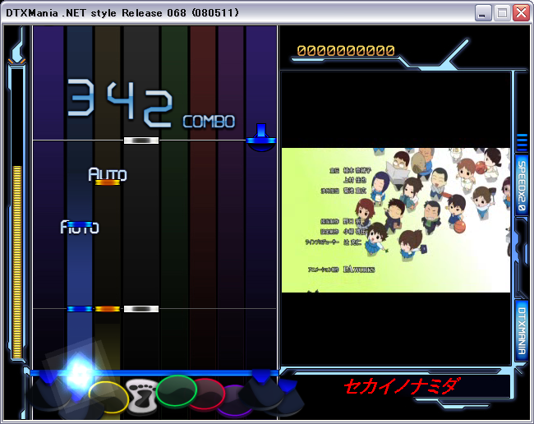Click the song title セカイノナミダ
This screenshot has width=534, height=424.
click(401, 386)
